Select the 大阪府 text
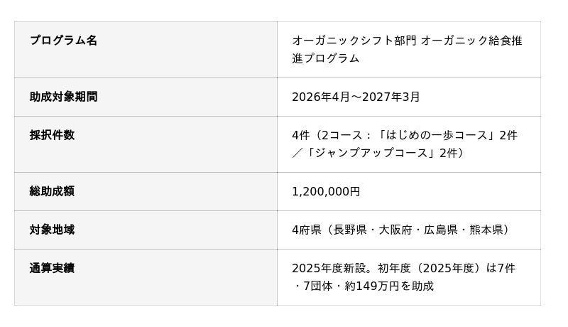Screen dimensions: 568x327 point(392,230)
